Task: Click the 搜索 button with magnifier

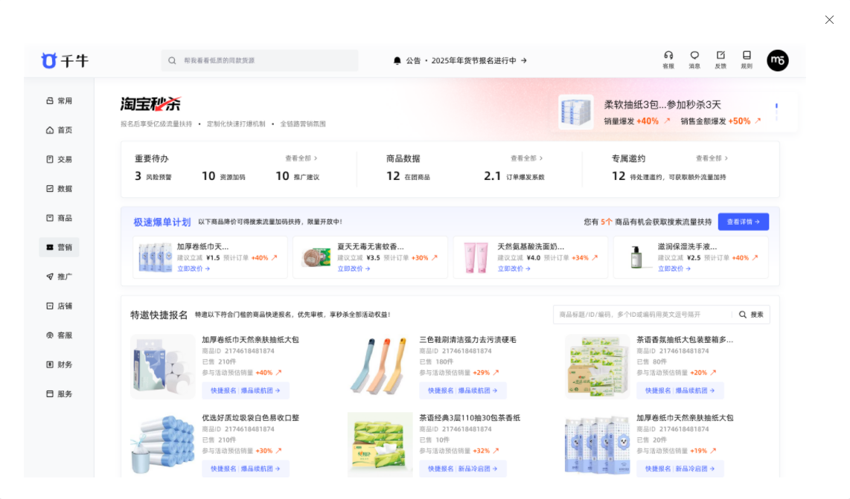Action: point(751,315)
